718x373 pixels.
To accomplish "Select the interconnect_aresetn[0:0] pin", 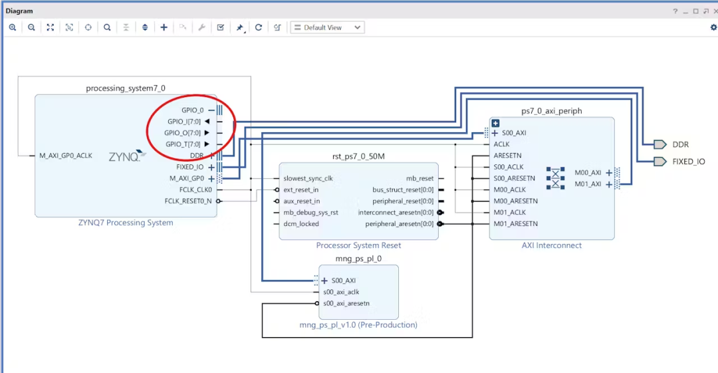I will click(396, 213).
